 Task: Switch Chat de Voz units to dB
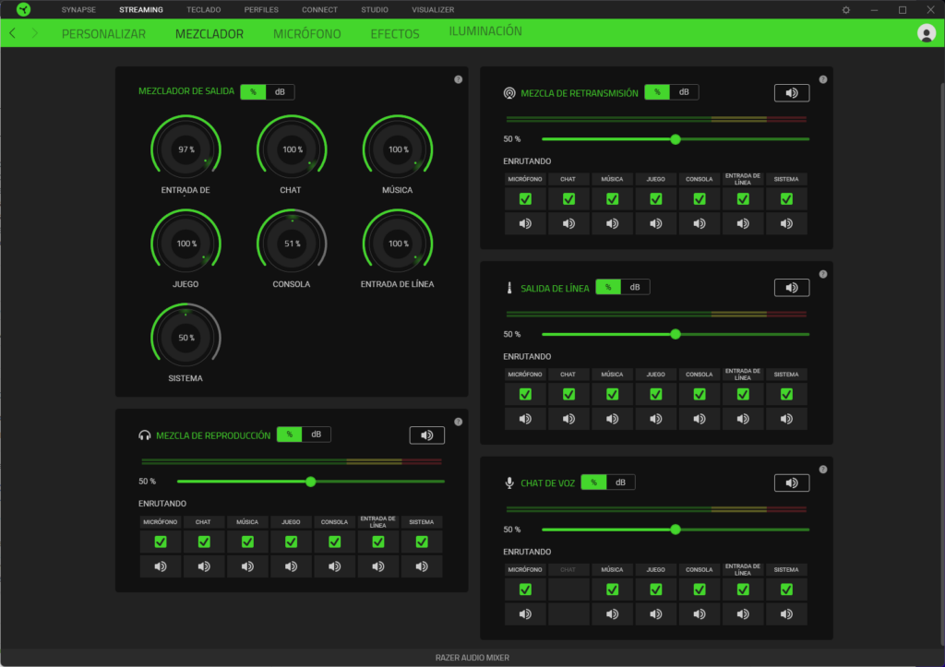(621, 482)
